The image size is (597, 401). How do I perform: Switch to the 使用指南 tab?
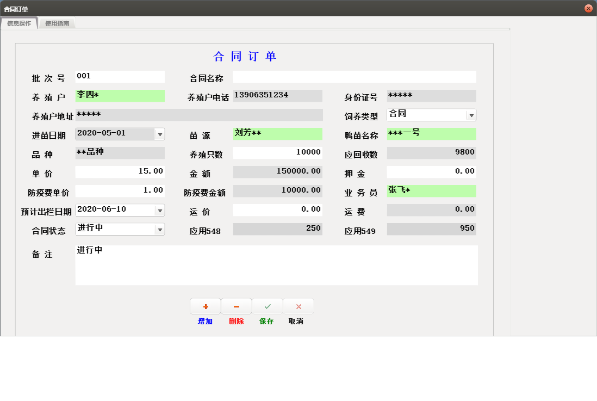[57, 23]
